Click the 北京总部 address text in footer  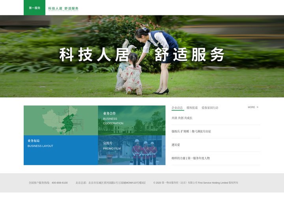point(110,183)
